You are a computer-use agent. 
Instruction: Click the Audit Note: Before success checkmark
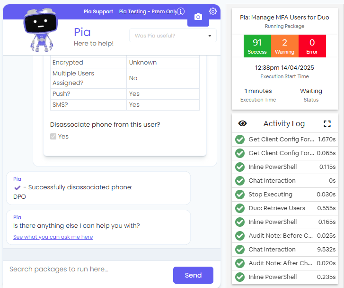click(240, 236)
